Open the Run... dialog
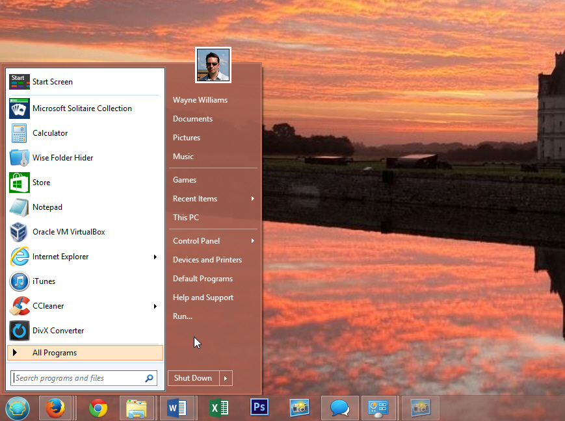Viewport: 565px width, 421px height. click(183, 316)
